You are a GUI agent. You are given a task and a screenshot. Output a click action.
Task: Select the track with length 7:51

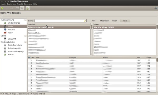point(92,75)
